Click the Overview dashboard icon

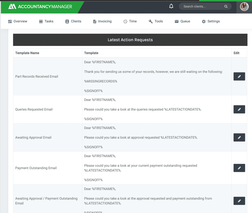[10, 21]
